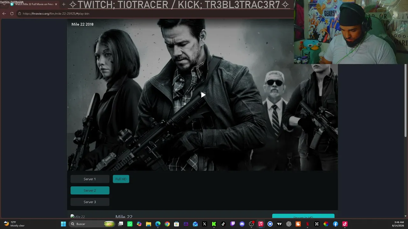Open X app from taskbar

[205, 224]
